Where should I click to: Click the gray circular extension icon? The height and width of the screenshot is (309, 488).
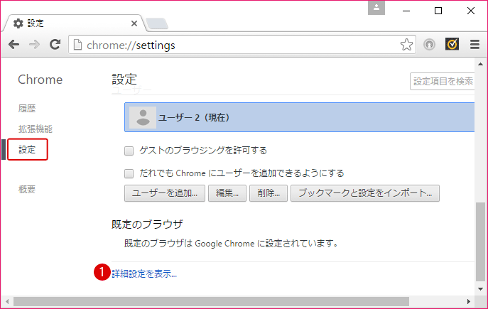point(430,45)
